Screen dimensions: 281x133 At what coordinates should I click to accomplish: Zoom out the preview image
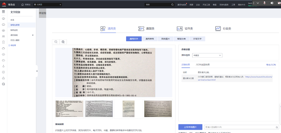56,42
